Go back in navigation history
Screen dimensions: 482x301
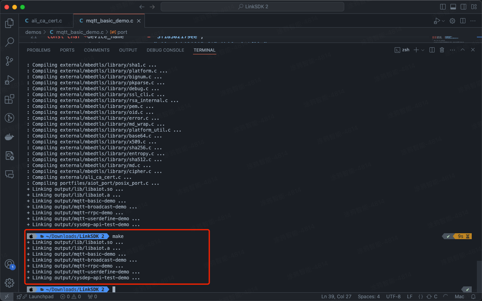(143, 7)
